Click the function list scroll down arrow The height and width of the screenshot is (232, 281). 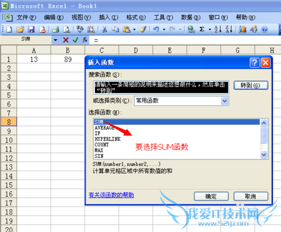(264, 155)
